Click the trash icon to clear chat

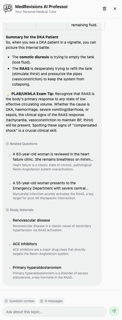[105, 9]
